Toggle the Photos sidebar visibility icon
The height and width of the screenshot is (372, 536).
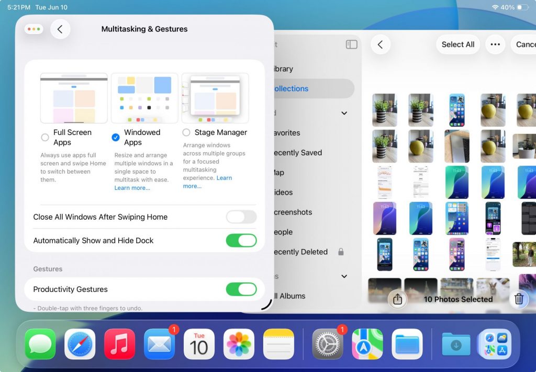click(351, 44)
